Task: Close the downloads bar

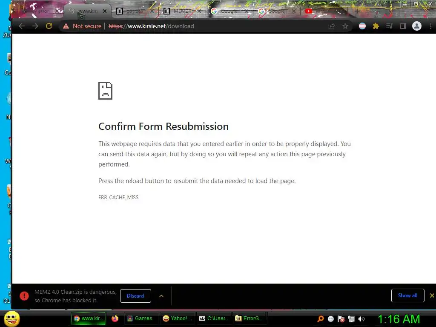Action: [432, 295]
